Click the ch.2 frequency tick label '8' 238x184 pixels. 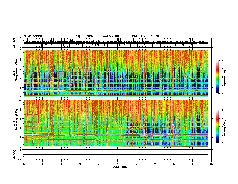pyautogui.click(x=21, y=109)
